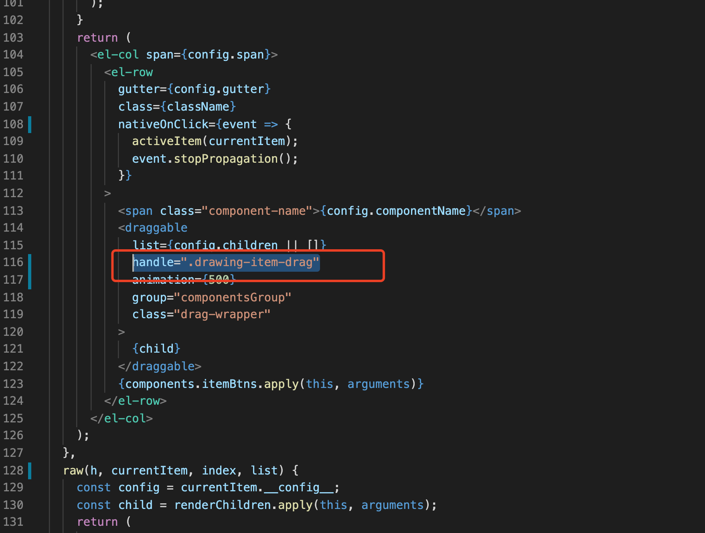Click 'config.componentName' expression on line 113
This screenshot has height=533, width=705.
click(396, 211)
